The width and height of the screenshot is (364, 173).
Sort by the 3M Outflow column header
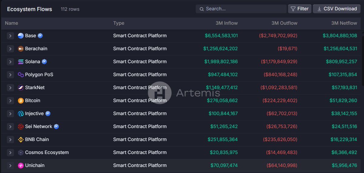(284, 23)
